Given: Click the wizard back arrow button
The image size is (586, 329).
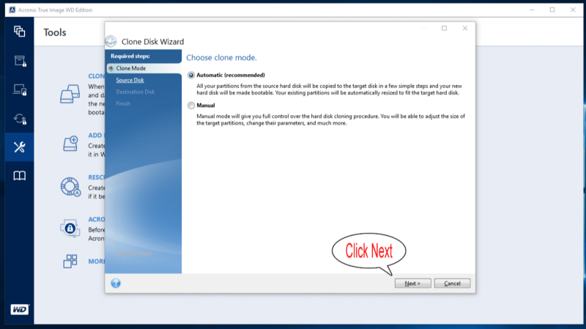Looking at the screenshot, I should click(x=111, y=41).
